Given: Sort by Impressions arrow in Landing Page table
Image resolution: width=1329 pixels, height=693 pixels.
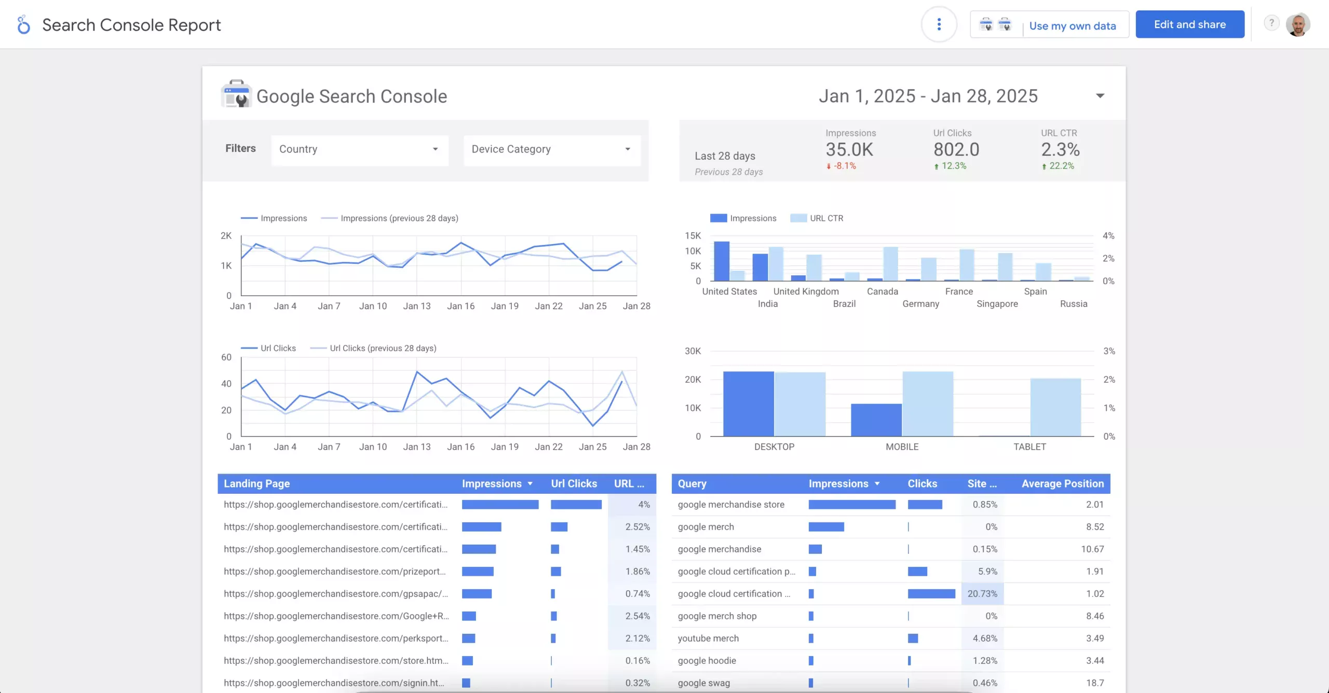Looking at the screenshot, I should 530,484.
